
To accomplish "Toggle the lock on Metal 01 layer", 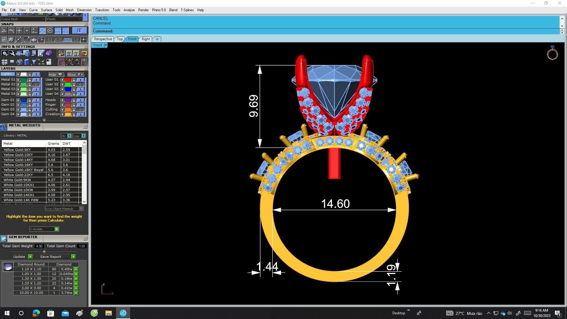I will pyautogui.click(x=30, y=80).
